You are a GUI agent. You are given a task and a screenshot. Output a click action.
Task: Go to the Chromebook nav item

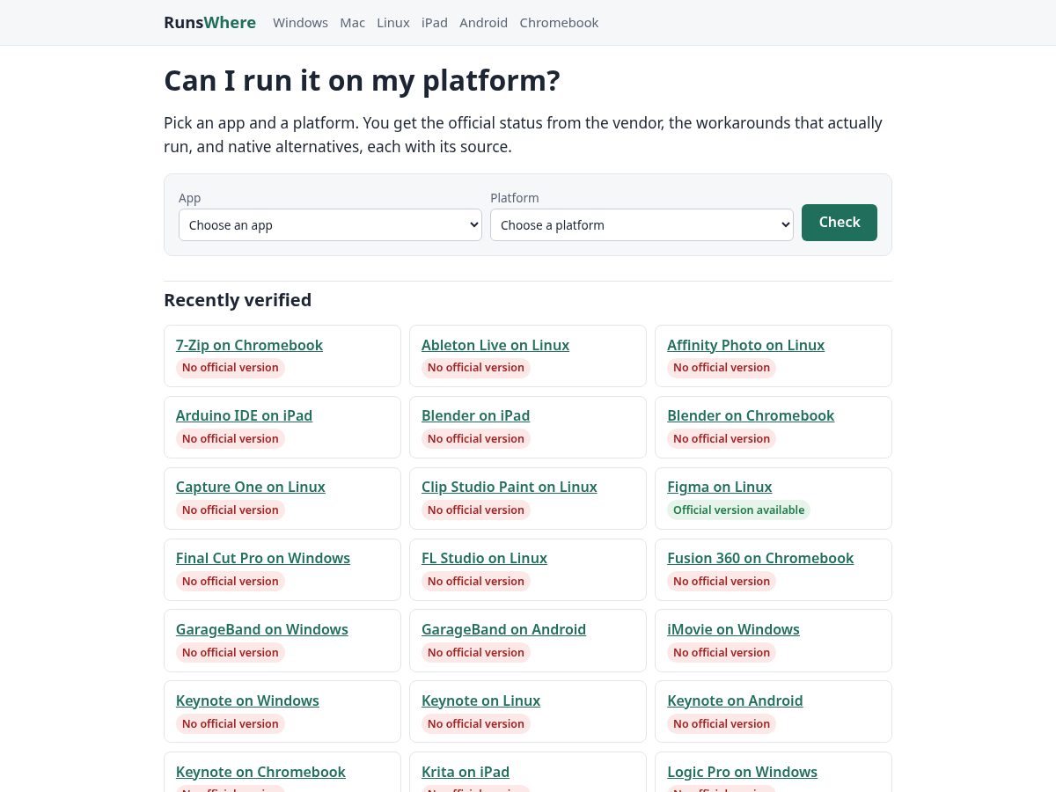click(559, 23)
